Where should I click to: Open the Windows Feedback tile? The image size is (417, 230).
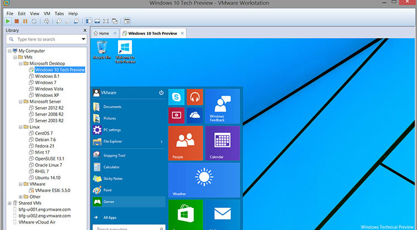pos(223,106)
